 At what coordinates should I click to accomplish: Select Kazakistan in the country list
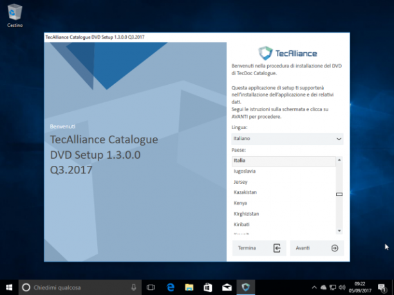pyautogui.click(x=284, y=192)
